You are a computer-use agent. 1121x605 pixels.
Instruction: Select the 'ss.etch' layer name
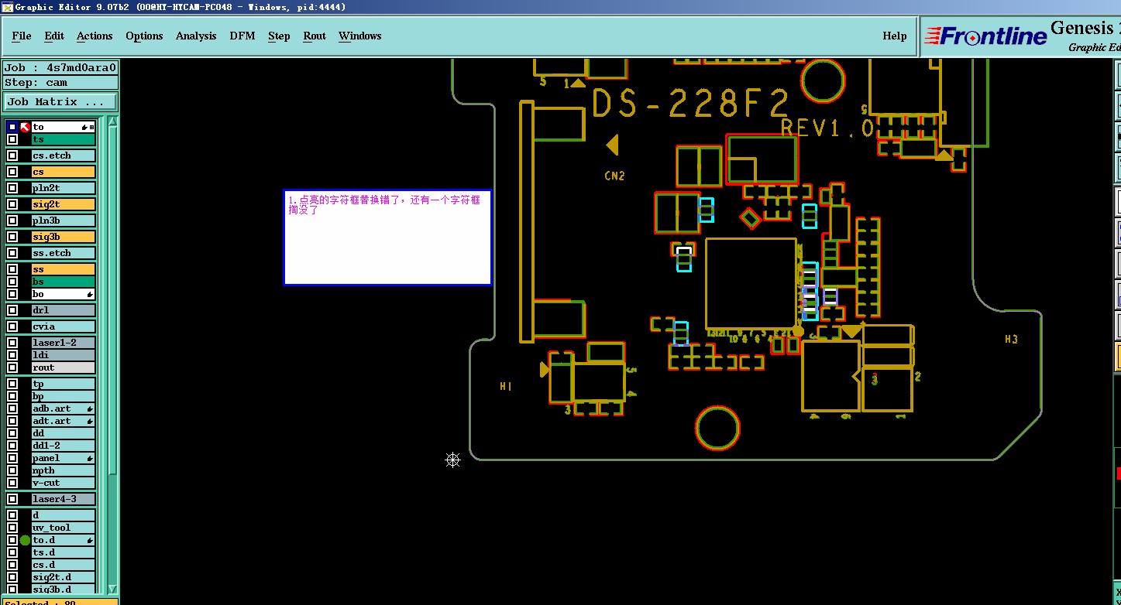(64, 253)
